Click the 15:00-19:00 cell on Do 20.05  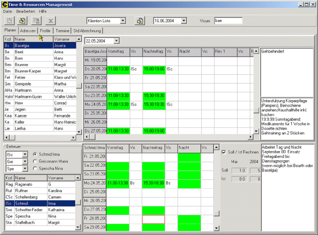click(x=154, y=69)
